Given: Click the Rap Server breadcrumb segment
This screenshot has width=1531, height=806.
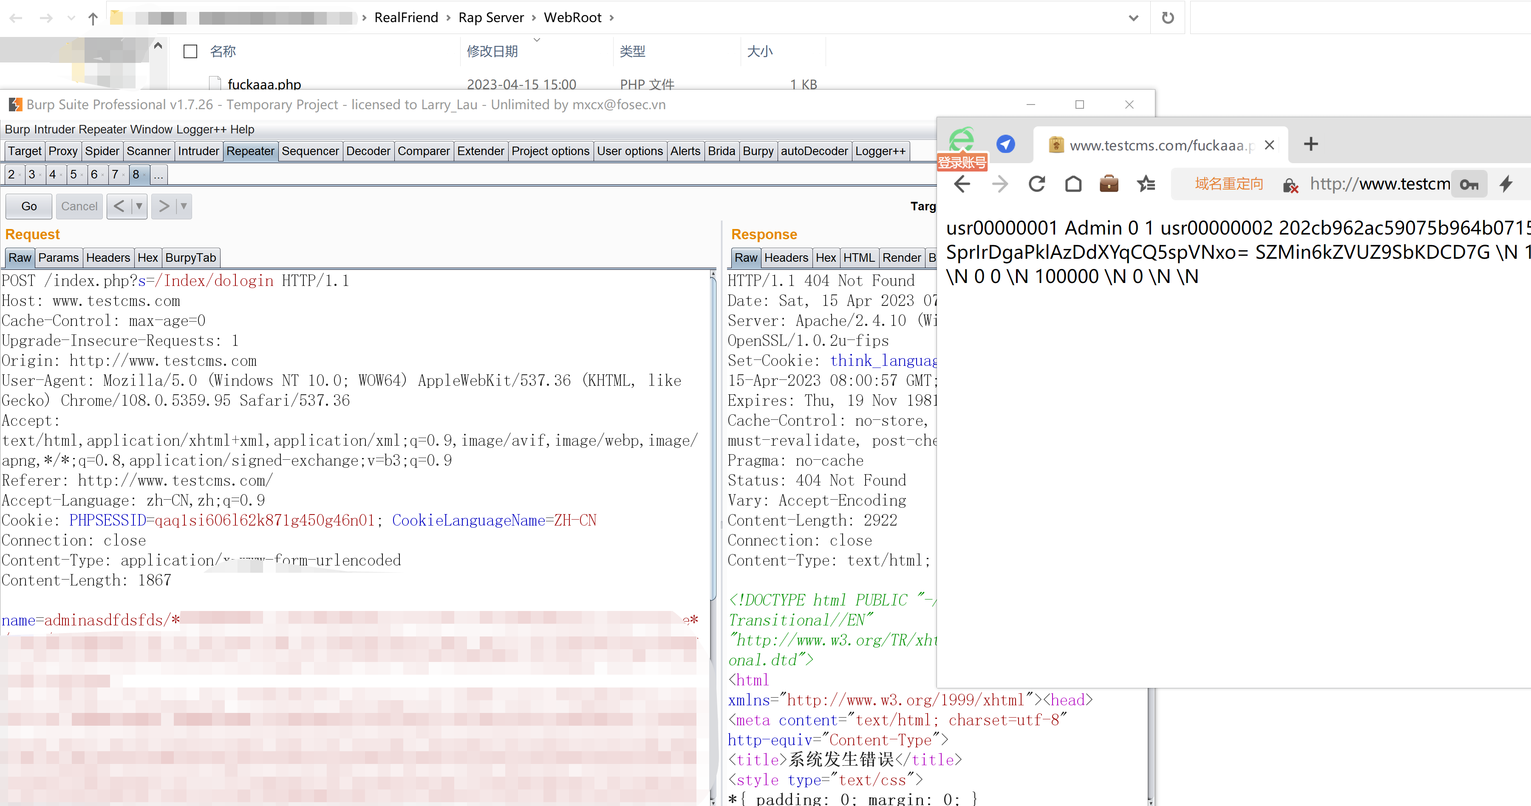Looking at the screenshot, I should 491,18.
